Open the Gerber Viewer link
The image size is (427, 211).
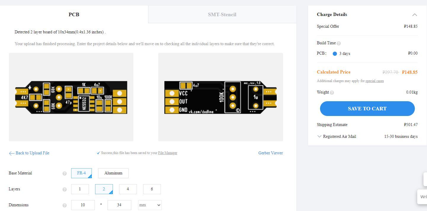click(x=271, y=153)
